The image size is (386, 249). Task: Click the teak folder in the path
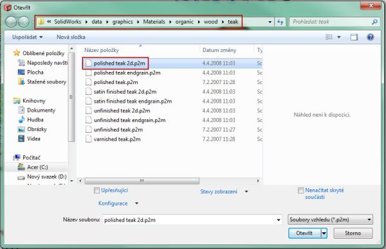[233, 22]
